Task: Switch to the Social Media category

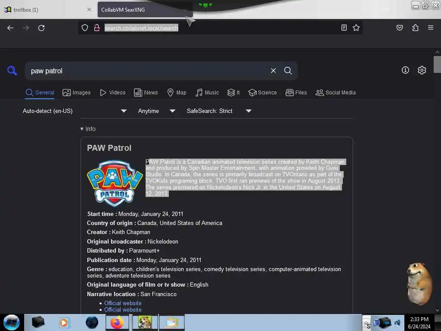Action: [335, 93]
